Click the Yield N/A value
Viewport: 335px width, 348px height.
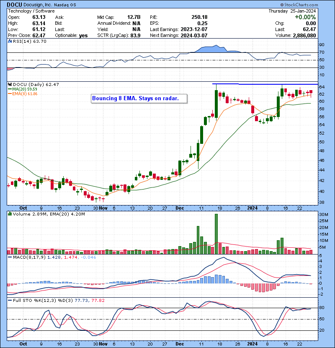(137, 29)
